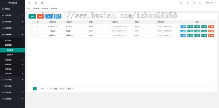Click the 用户管理 user icon in sidebar
The height and width of the screenshot is (108, 219).
click(3, 22)
